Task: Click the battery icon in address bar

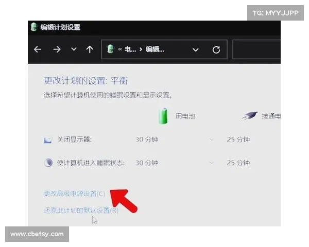Action: click(x=110, y=49)
